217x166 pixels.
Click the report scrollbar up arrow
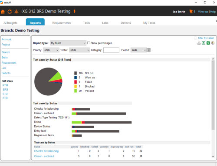pyautogui.click(x=213, y=59)
